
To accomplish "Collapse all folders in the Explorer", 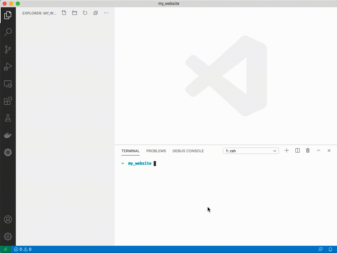I will pyautogui.click(x=95, y=13).
